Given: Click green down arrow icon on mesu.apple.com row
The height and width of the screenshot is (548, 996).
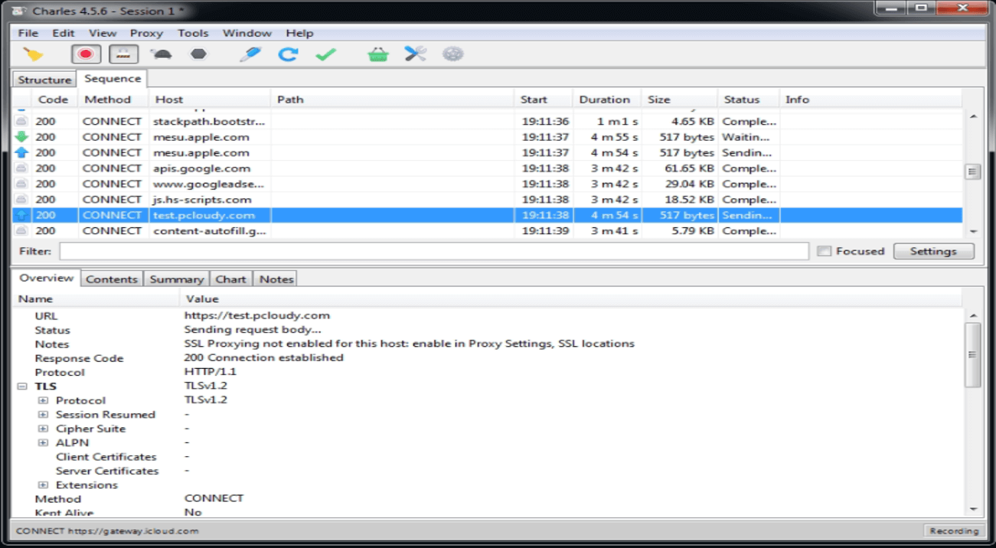Looking at the screenshot, I should (21, 137).
